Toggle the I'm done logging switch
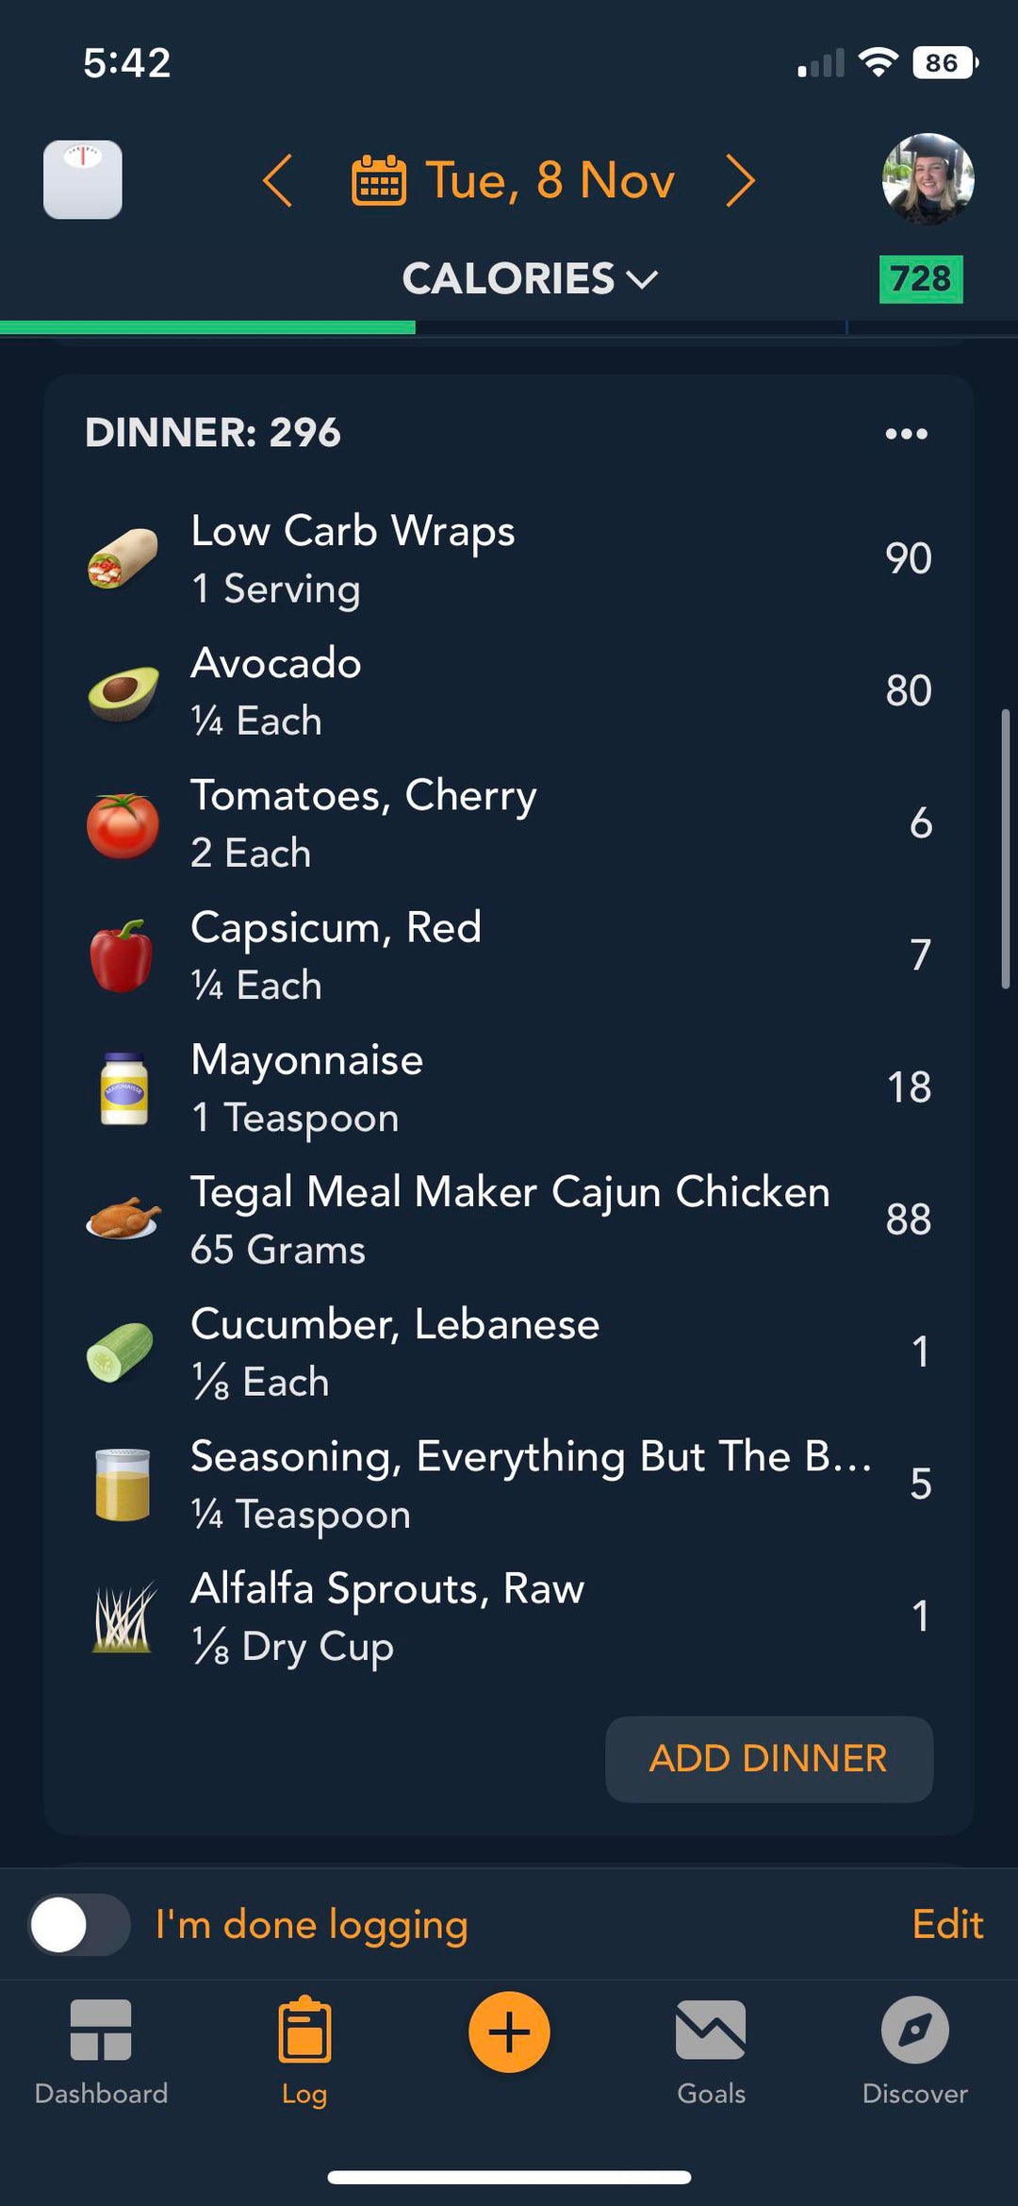 (x=79, y=1925)
